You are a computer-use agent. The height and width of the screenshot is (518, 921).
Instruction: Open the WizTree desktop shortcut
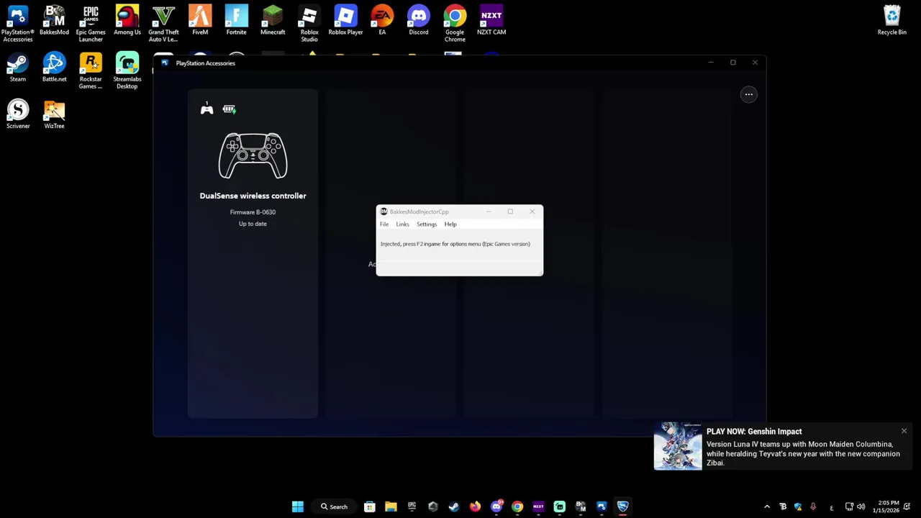click(x=54, y=114)
